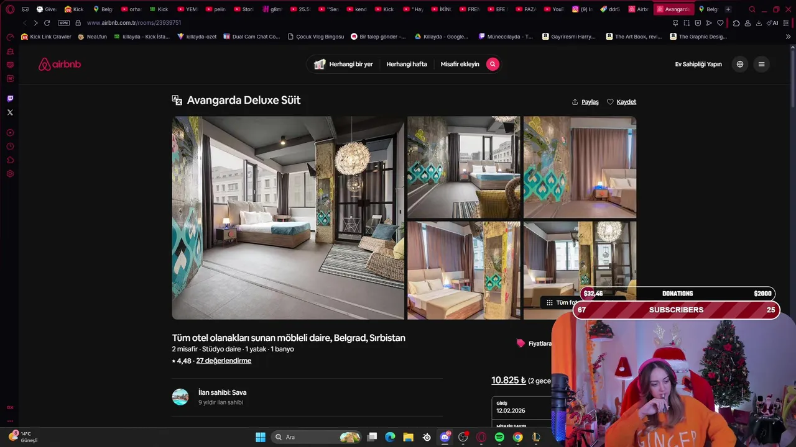796x447 pixels.
Task: Open the Neal.fun bookmark
Action: pos(92,37)
